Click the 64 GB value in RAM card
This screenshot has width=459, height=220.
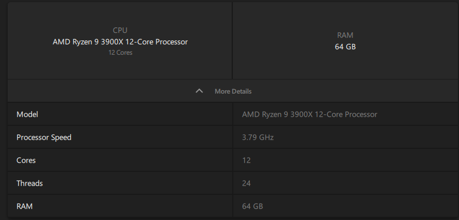(x=345, y=47)
